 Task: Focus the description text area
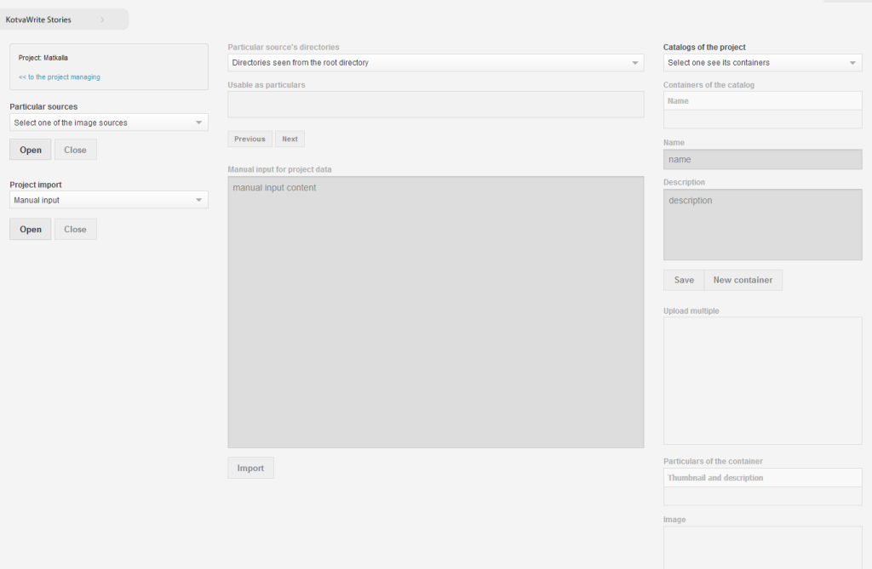(762, 225)
